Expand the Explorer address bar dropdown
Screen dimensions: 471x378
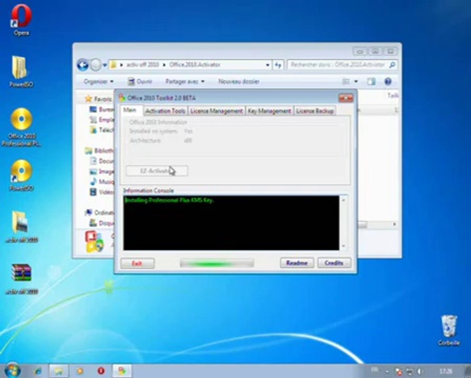tap(268, 65)
